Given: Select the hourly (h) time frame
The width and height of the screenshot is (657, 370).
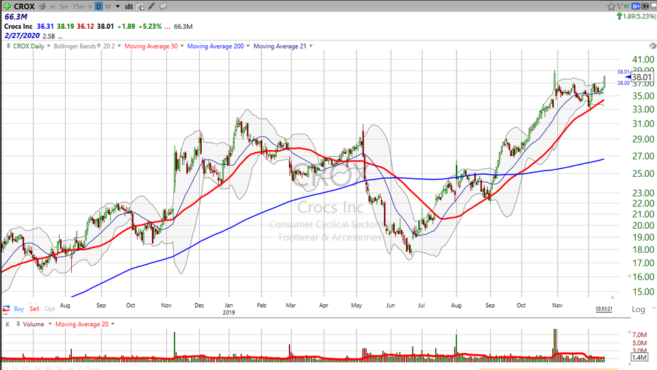Looking at the screenshot, I should click(90, 7).
